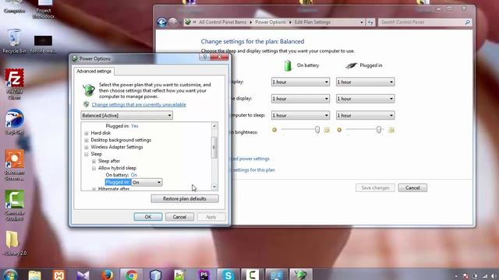The width and height of the screenshot is (499, 280).
Task: Open On battery dim display dropdown
Action: (x=300, y=82)
